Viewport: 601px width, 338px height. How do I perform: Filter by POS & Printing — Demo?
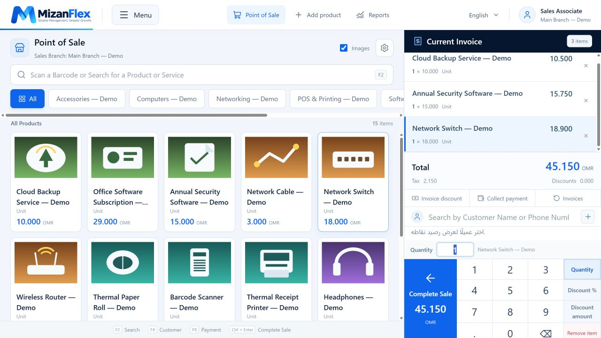pyautogui.click(x=333, y=99)
